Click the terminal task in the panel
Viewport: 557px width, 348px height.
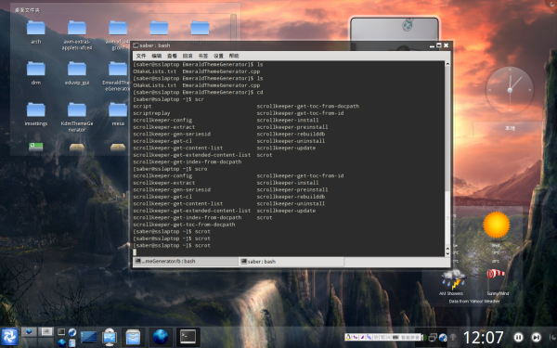coord(188,337)
